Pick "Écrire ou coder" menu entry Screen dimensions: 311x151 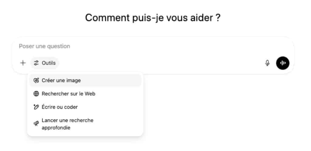coord(85,107)
